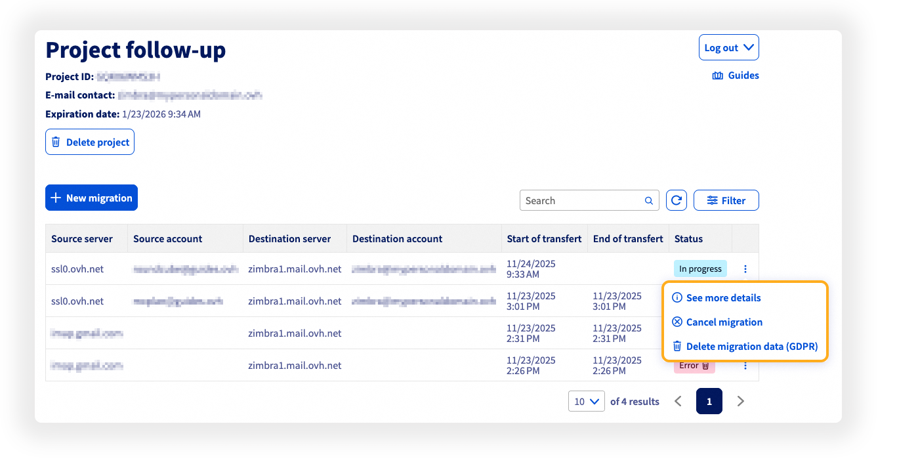Expand the Log out dropdown chevron
The image size is (897, 470).
748,47
